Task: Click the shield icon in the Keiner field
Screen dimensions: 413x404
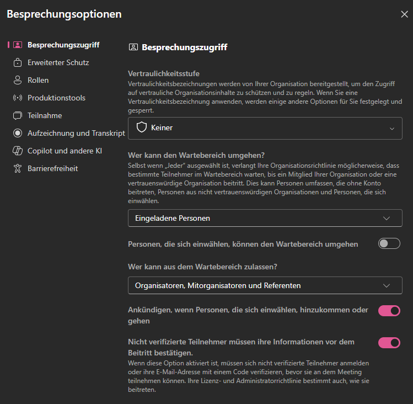Action: pyautogui.click(x=142, y=127)
